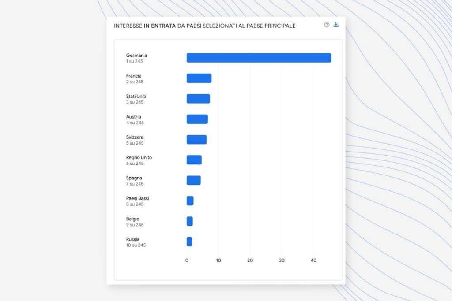Select the Russia bar in chart
The height and width of the screenshot is (301, 452).
pos(189,242)
